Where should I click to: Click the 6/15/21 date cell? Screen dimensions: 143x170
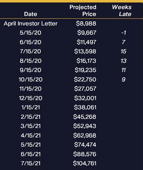point(30,154)
